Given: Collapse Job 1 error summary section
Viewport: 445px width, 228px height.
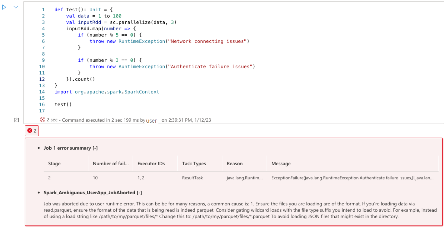Looking at the screenshot, I should (95, 148).
